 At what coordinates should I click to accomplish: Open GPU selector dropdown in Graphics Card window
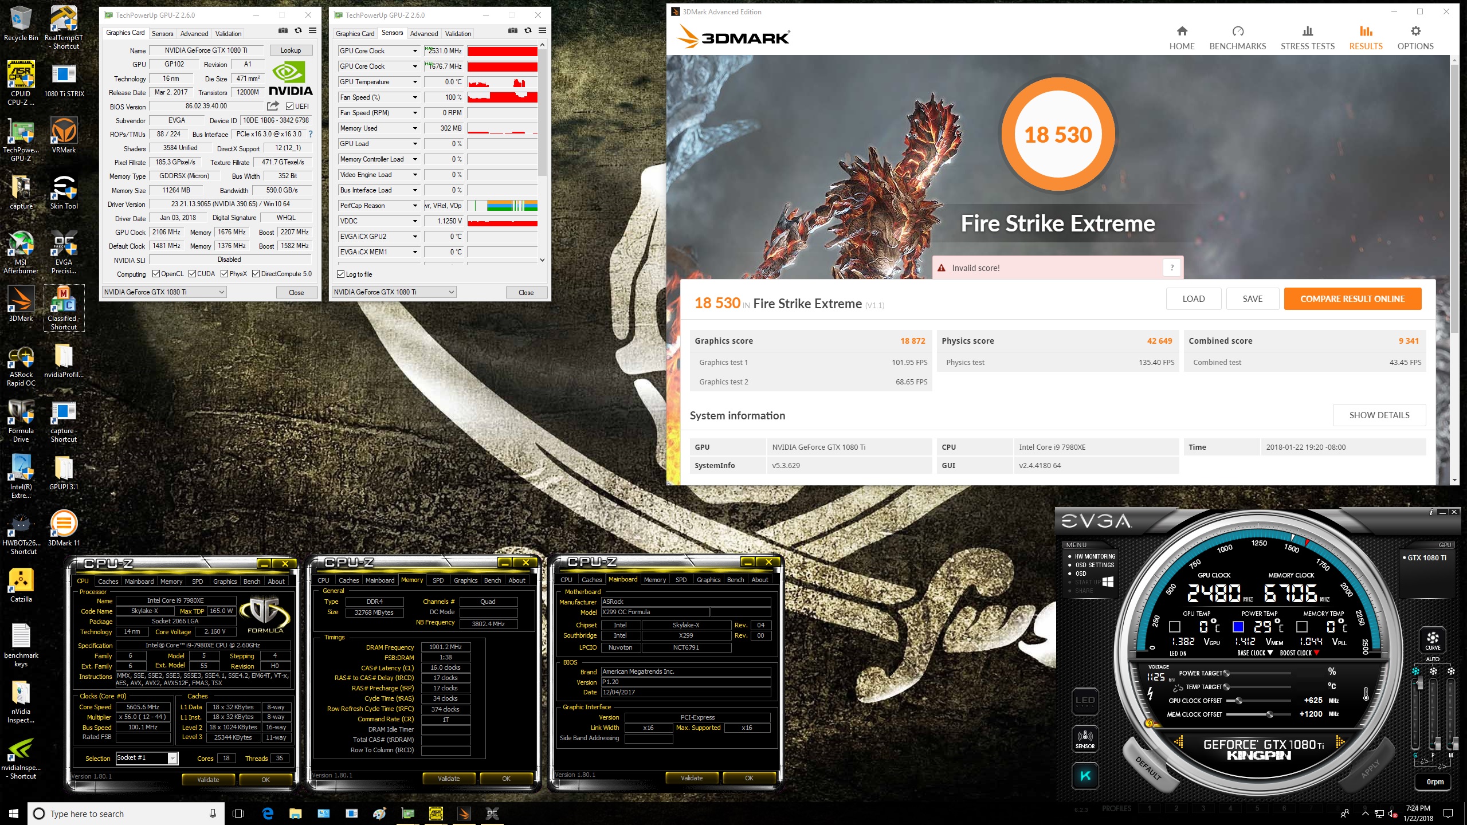click(x=164, y=292)
